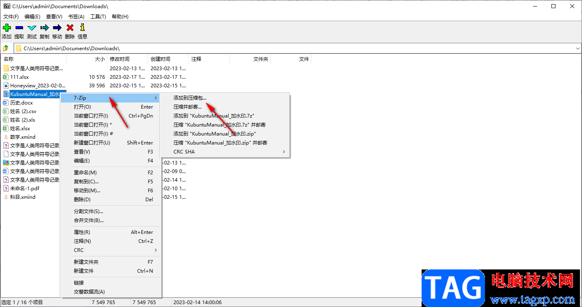Click the 姓名 (2).csv file icon

[x=6, y=111]
